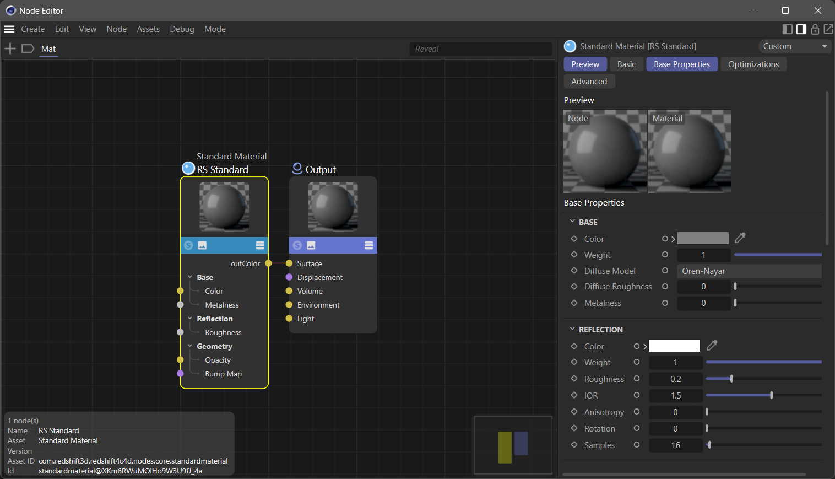The width and height of the screenshot is (835, 479).
Task: Click the port circle next to Base Color
Action: (x=665, y=239)
